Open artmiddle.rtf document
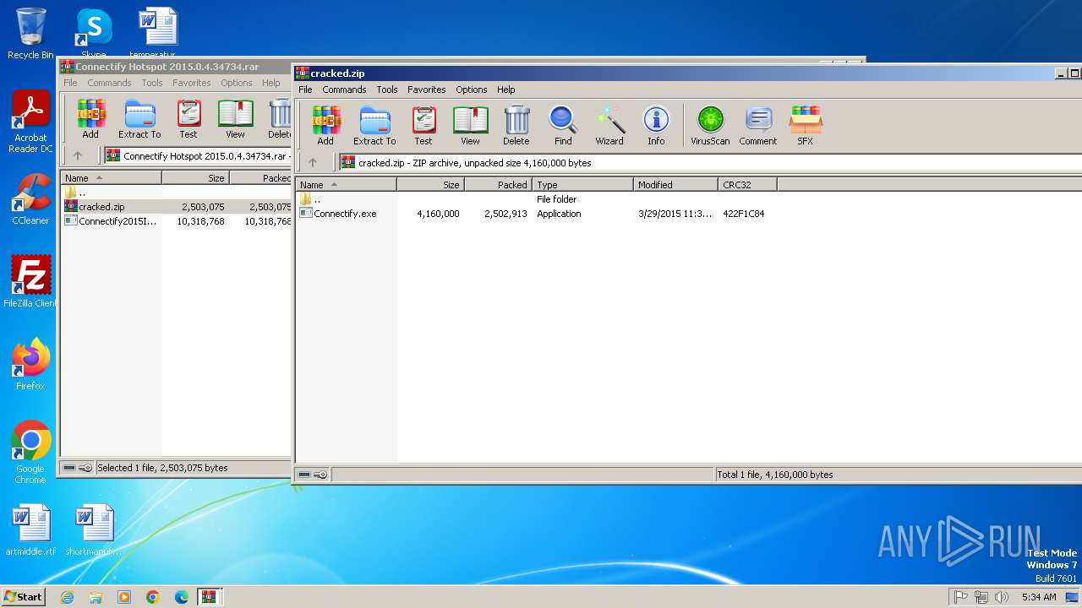Viewport: 1082px width, 608px height. pyautogui.click(x=30, y=530)
